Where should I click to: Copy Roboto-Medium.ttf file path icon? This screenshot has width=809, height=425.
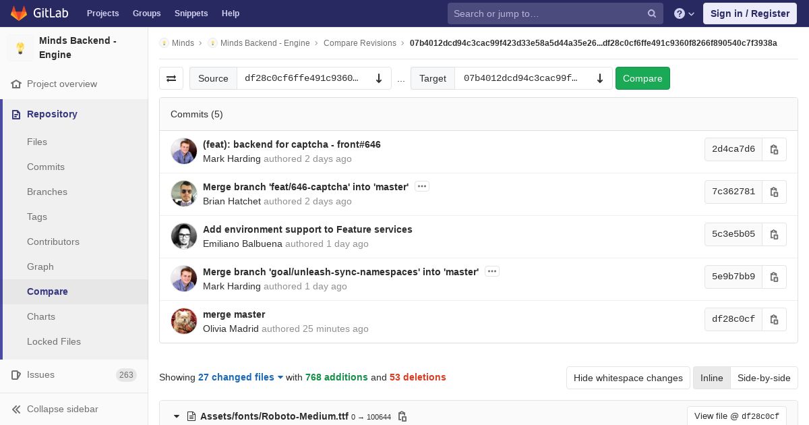point(402,416)
